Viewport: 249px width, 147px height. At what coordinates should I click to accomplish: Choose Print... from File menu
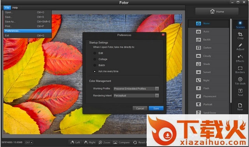(x=28, y=26)
